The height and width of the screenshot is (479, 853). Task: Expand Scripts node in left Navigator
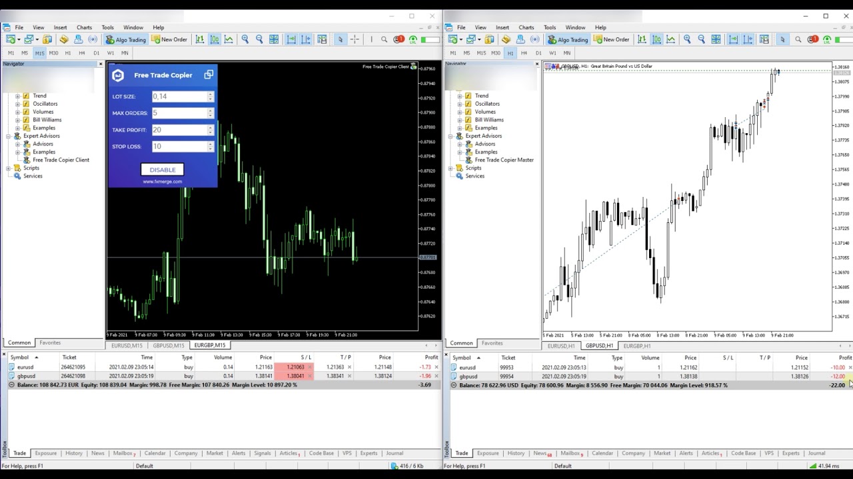[x=9, y=168]
